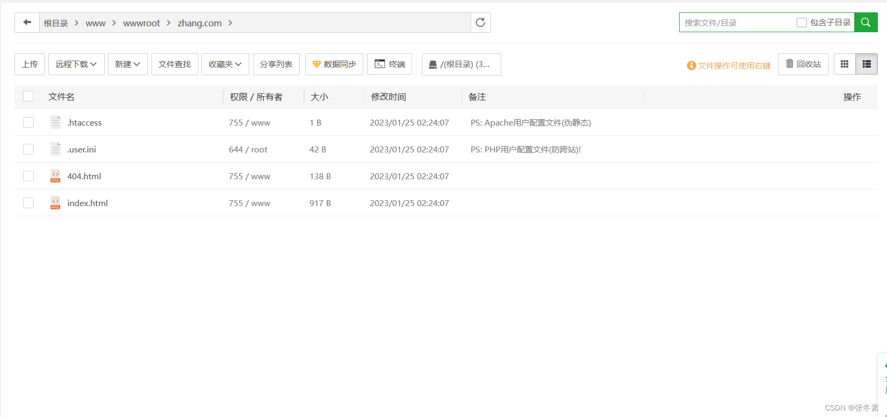Click the 上传 upload button
This screenshot has height=417, width=887.
30,64
